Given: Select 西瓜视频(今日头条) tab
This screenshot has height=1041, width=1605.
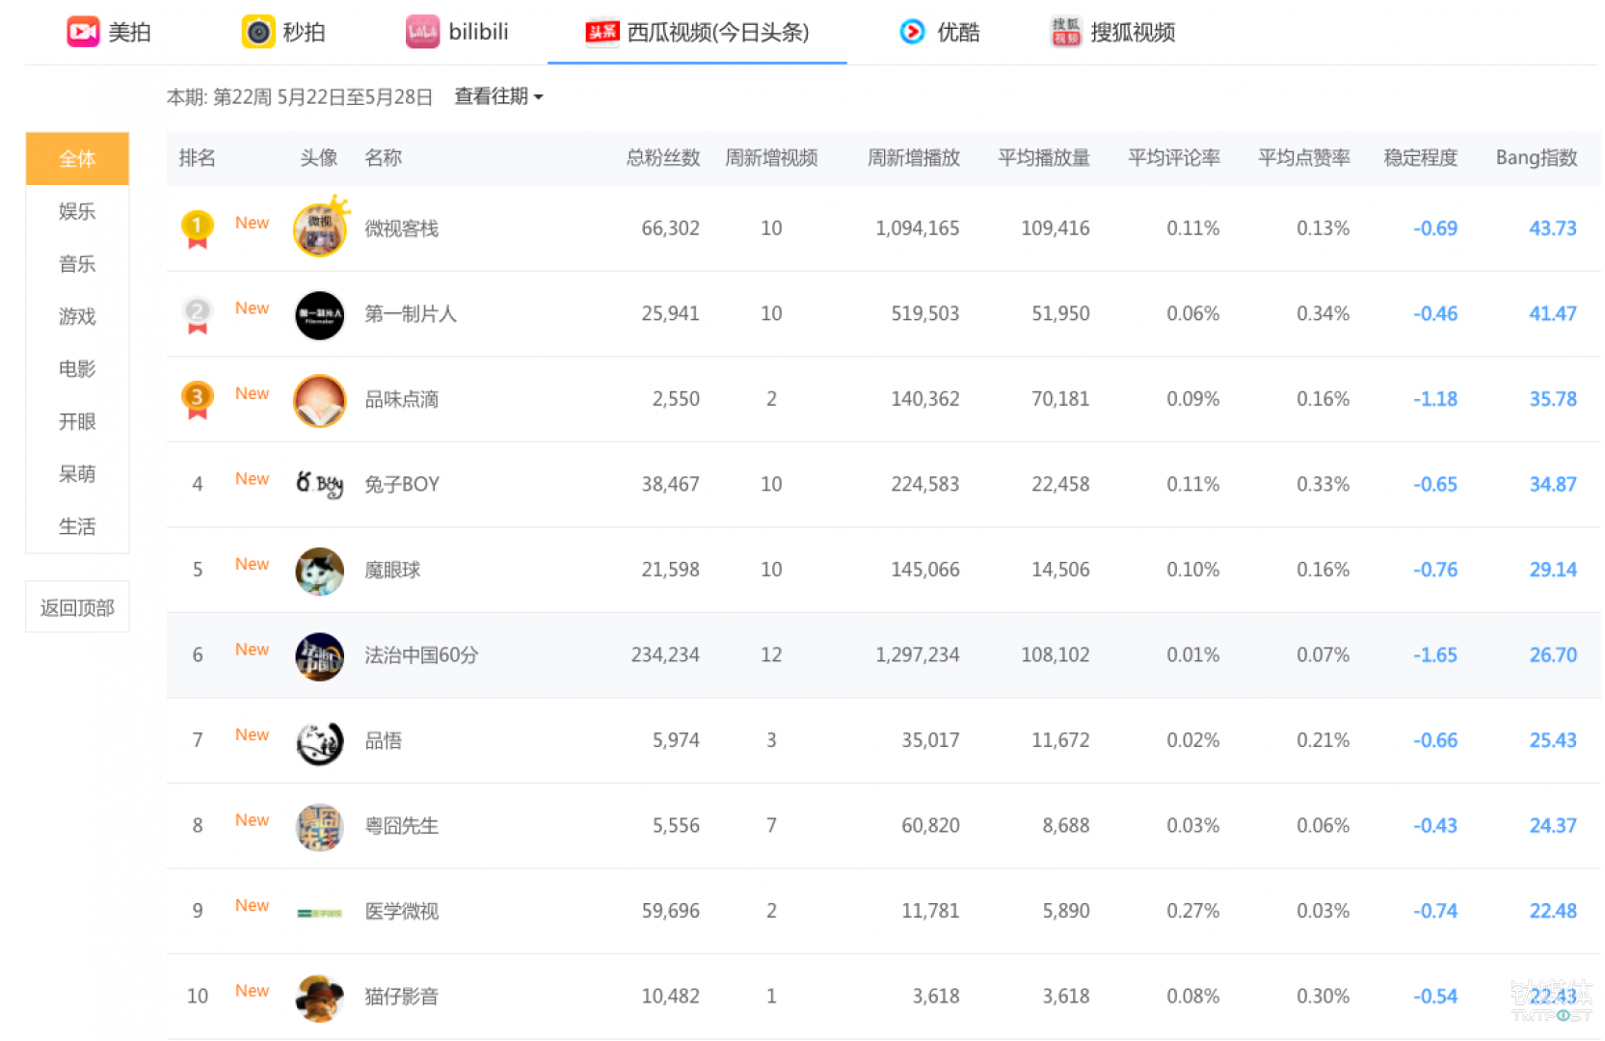Looking at the screenshot, I should [697, 32].
